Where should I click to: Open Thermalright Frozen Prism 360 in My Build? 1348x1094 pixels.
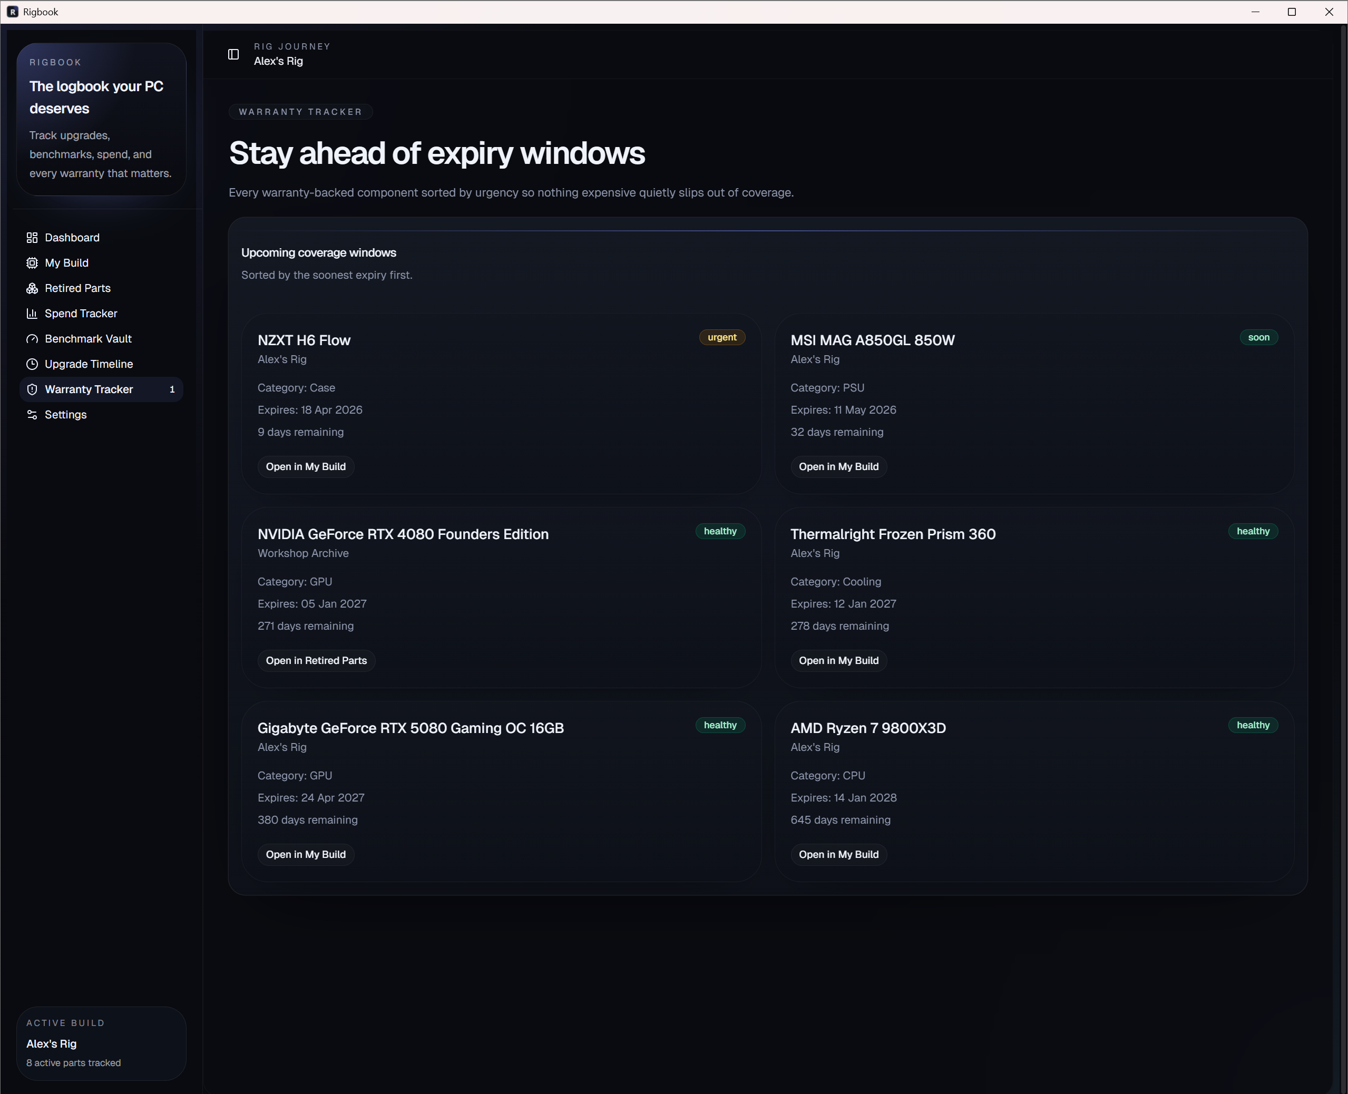(838, 660)
